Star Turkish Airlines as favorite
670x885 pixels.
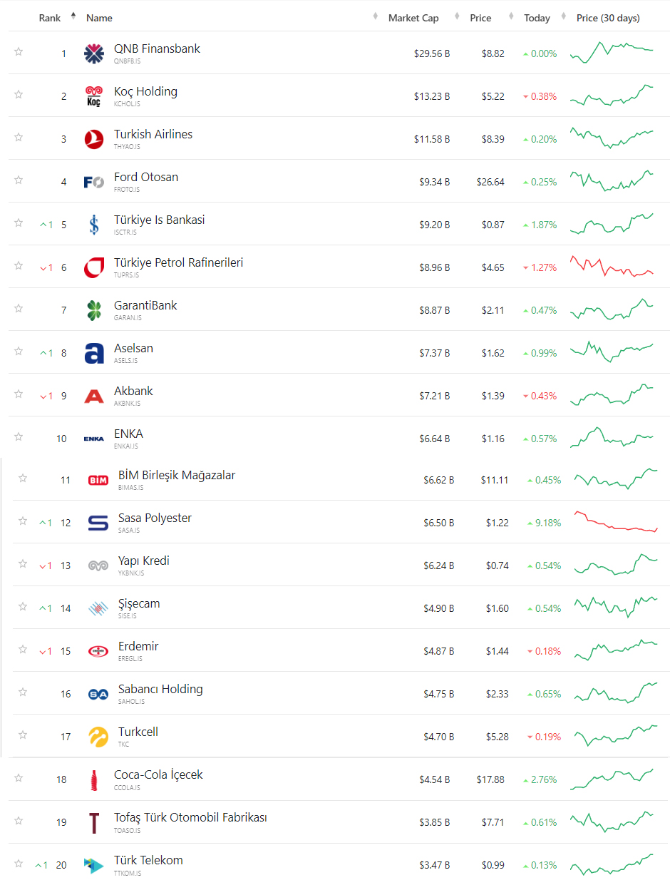click(x=19, y=137)
